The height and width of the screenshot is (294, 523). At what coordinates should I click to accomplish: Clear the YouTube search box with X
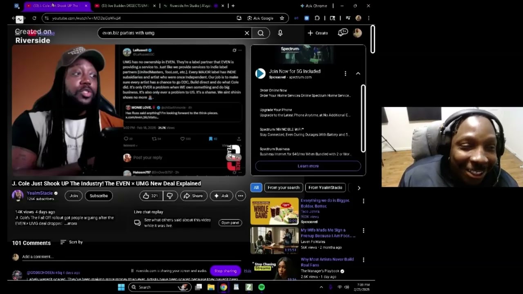[247, 33]
